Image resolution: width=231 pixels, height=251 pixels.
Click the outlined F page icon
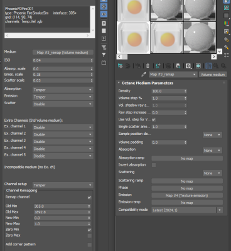click(x=104, y=38)
